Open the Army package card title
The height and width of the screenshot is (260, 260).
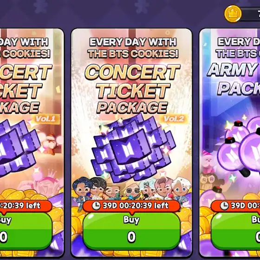(x=234, y=79)
